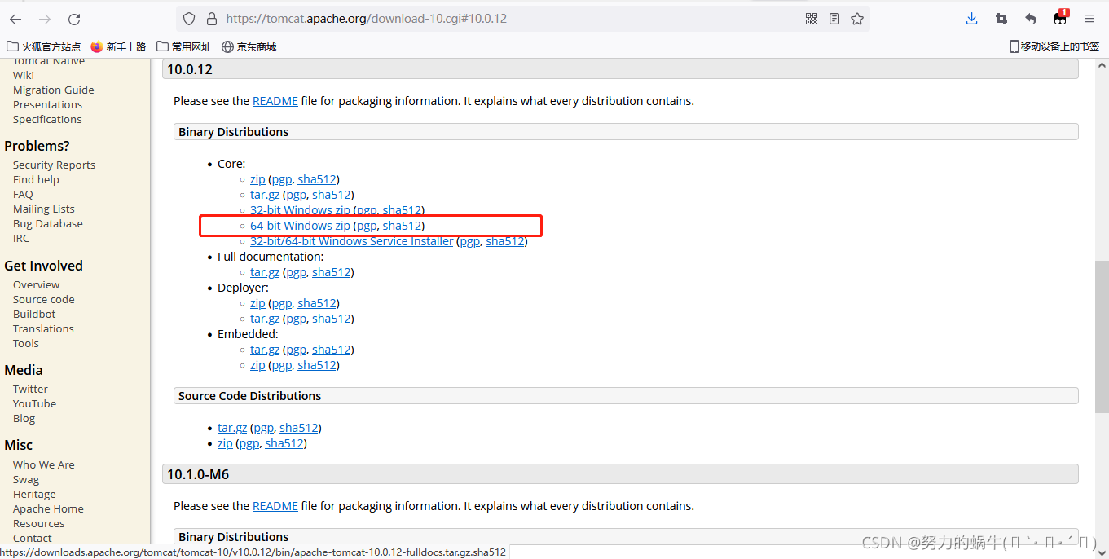Image resolution: width=1109 pixels, height=559 pixels.
Task: Open the extension icon with red badge
Action: coord(1060,17)
